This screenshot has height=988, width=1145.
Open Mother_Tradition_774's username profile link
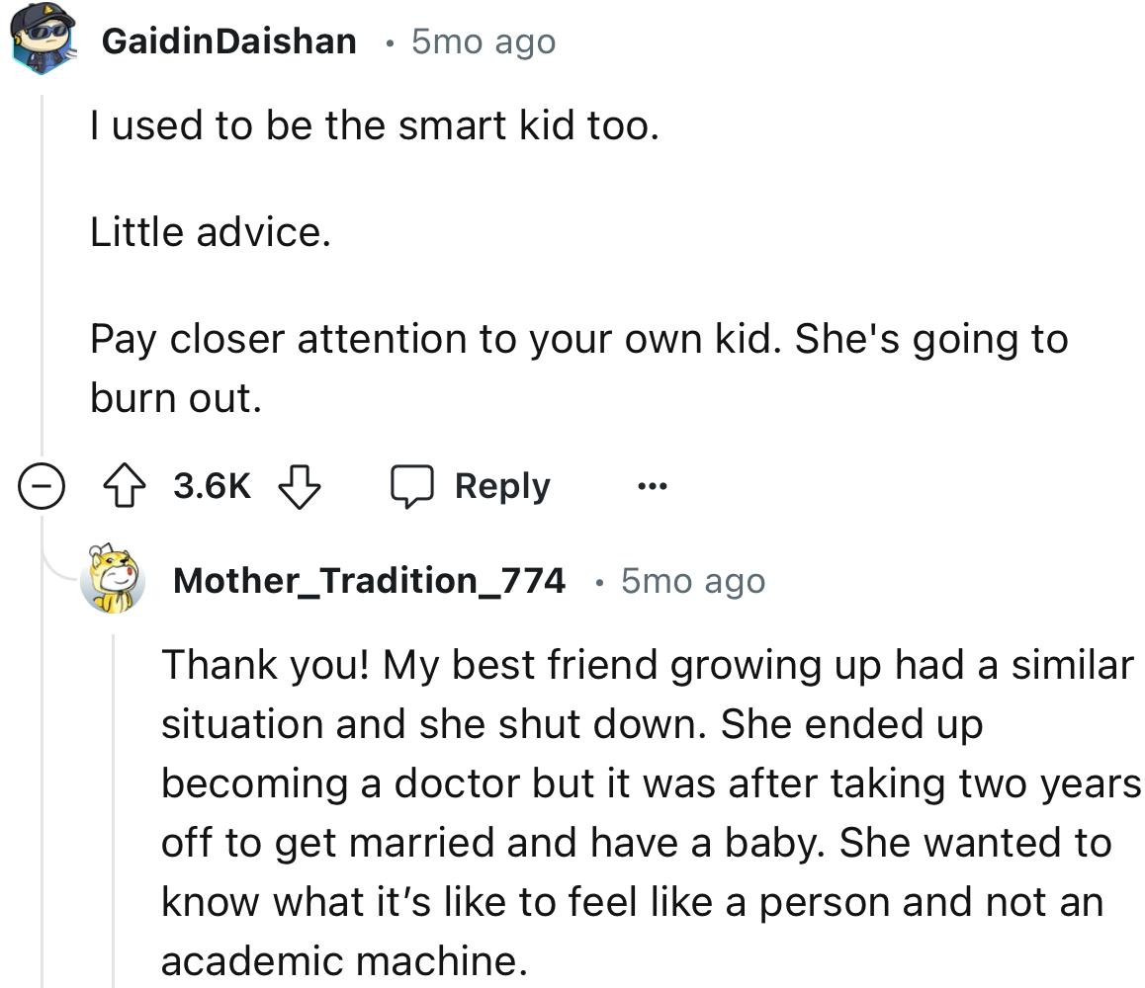point(370,580)
